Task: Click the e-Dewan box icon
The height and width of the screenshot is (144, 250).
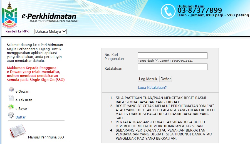Action: [x=11, y=89]
